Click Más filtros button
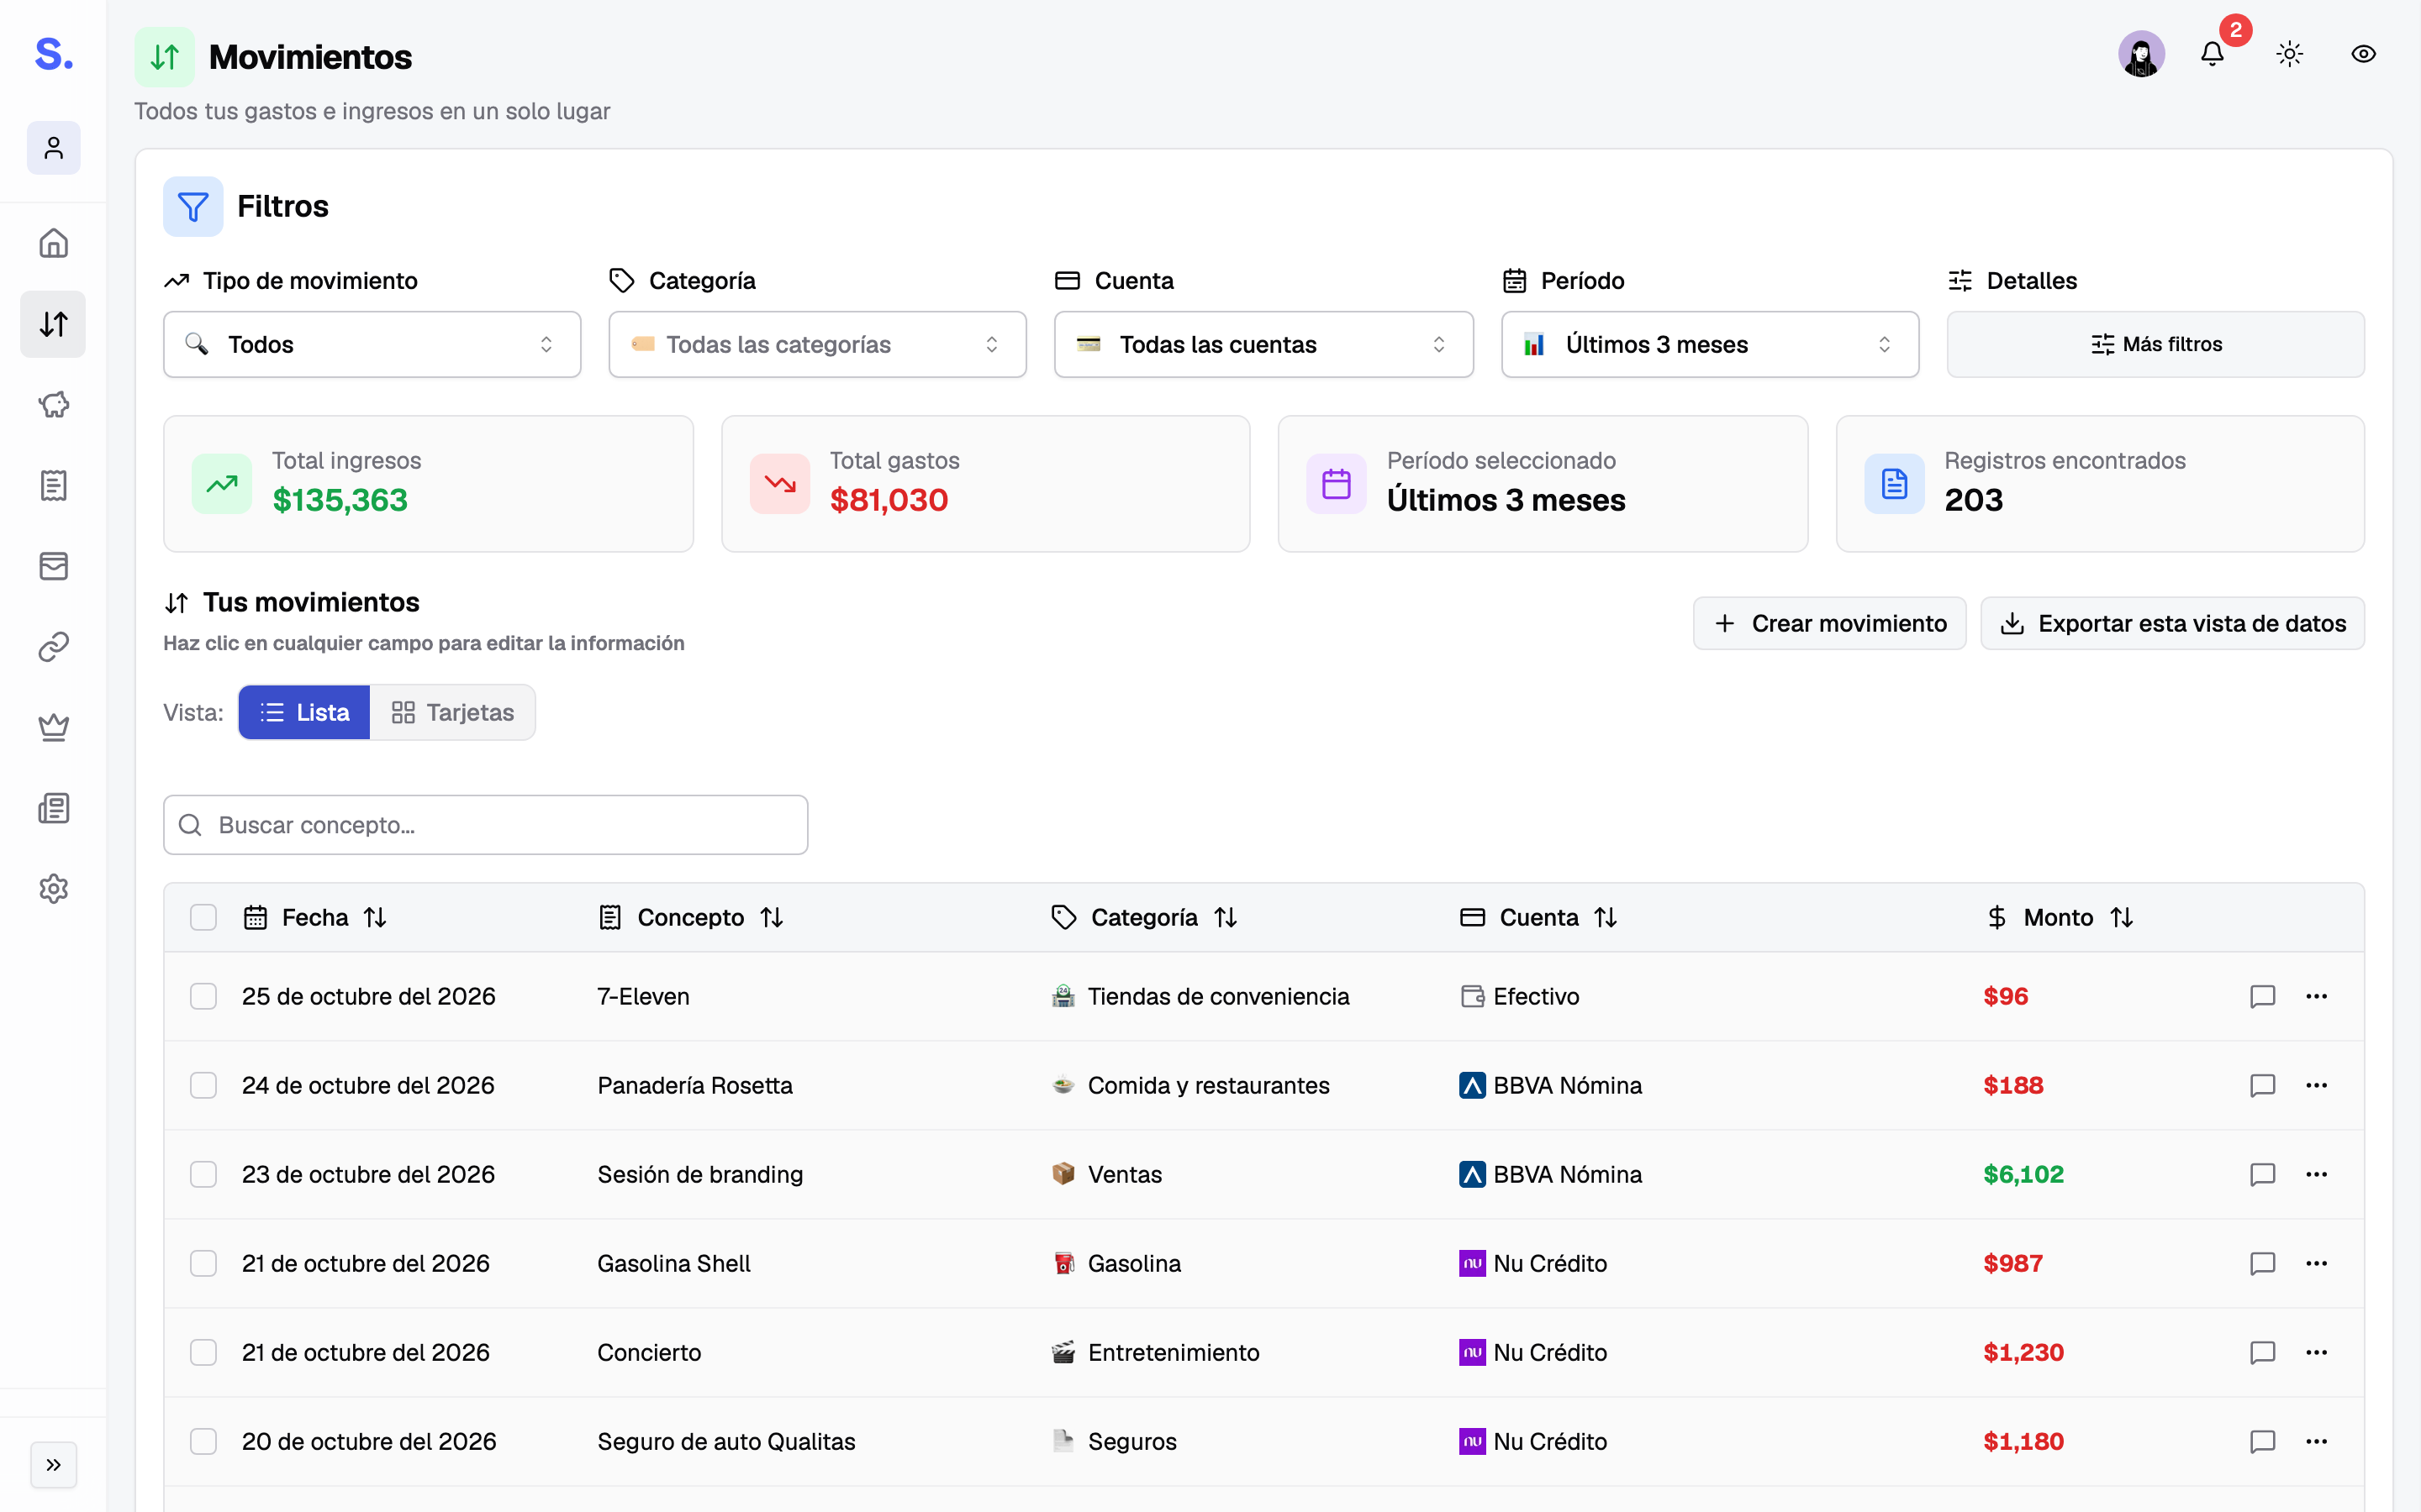Viewport: 2421px width, 1512px height. [2156, 344]
